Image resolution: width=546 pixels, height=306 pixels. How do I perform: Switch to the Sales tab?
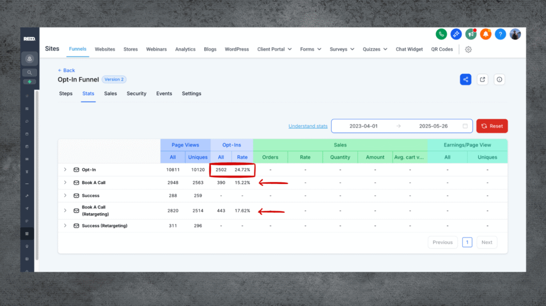(110, 94)
